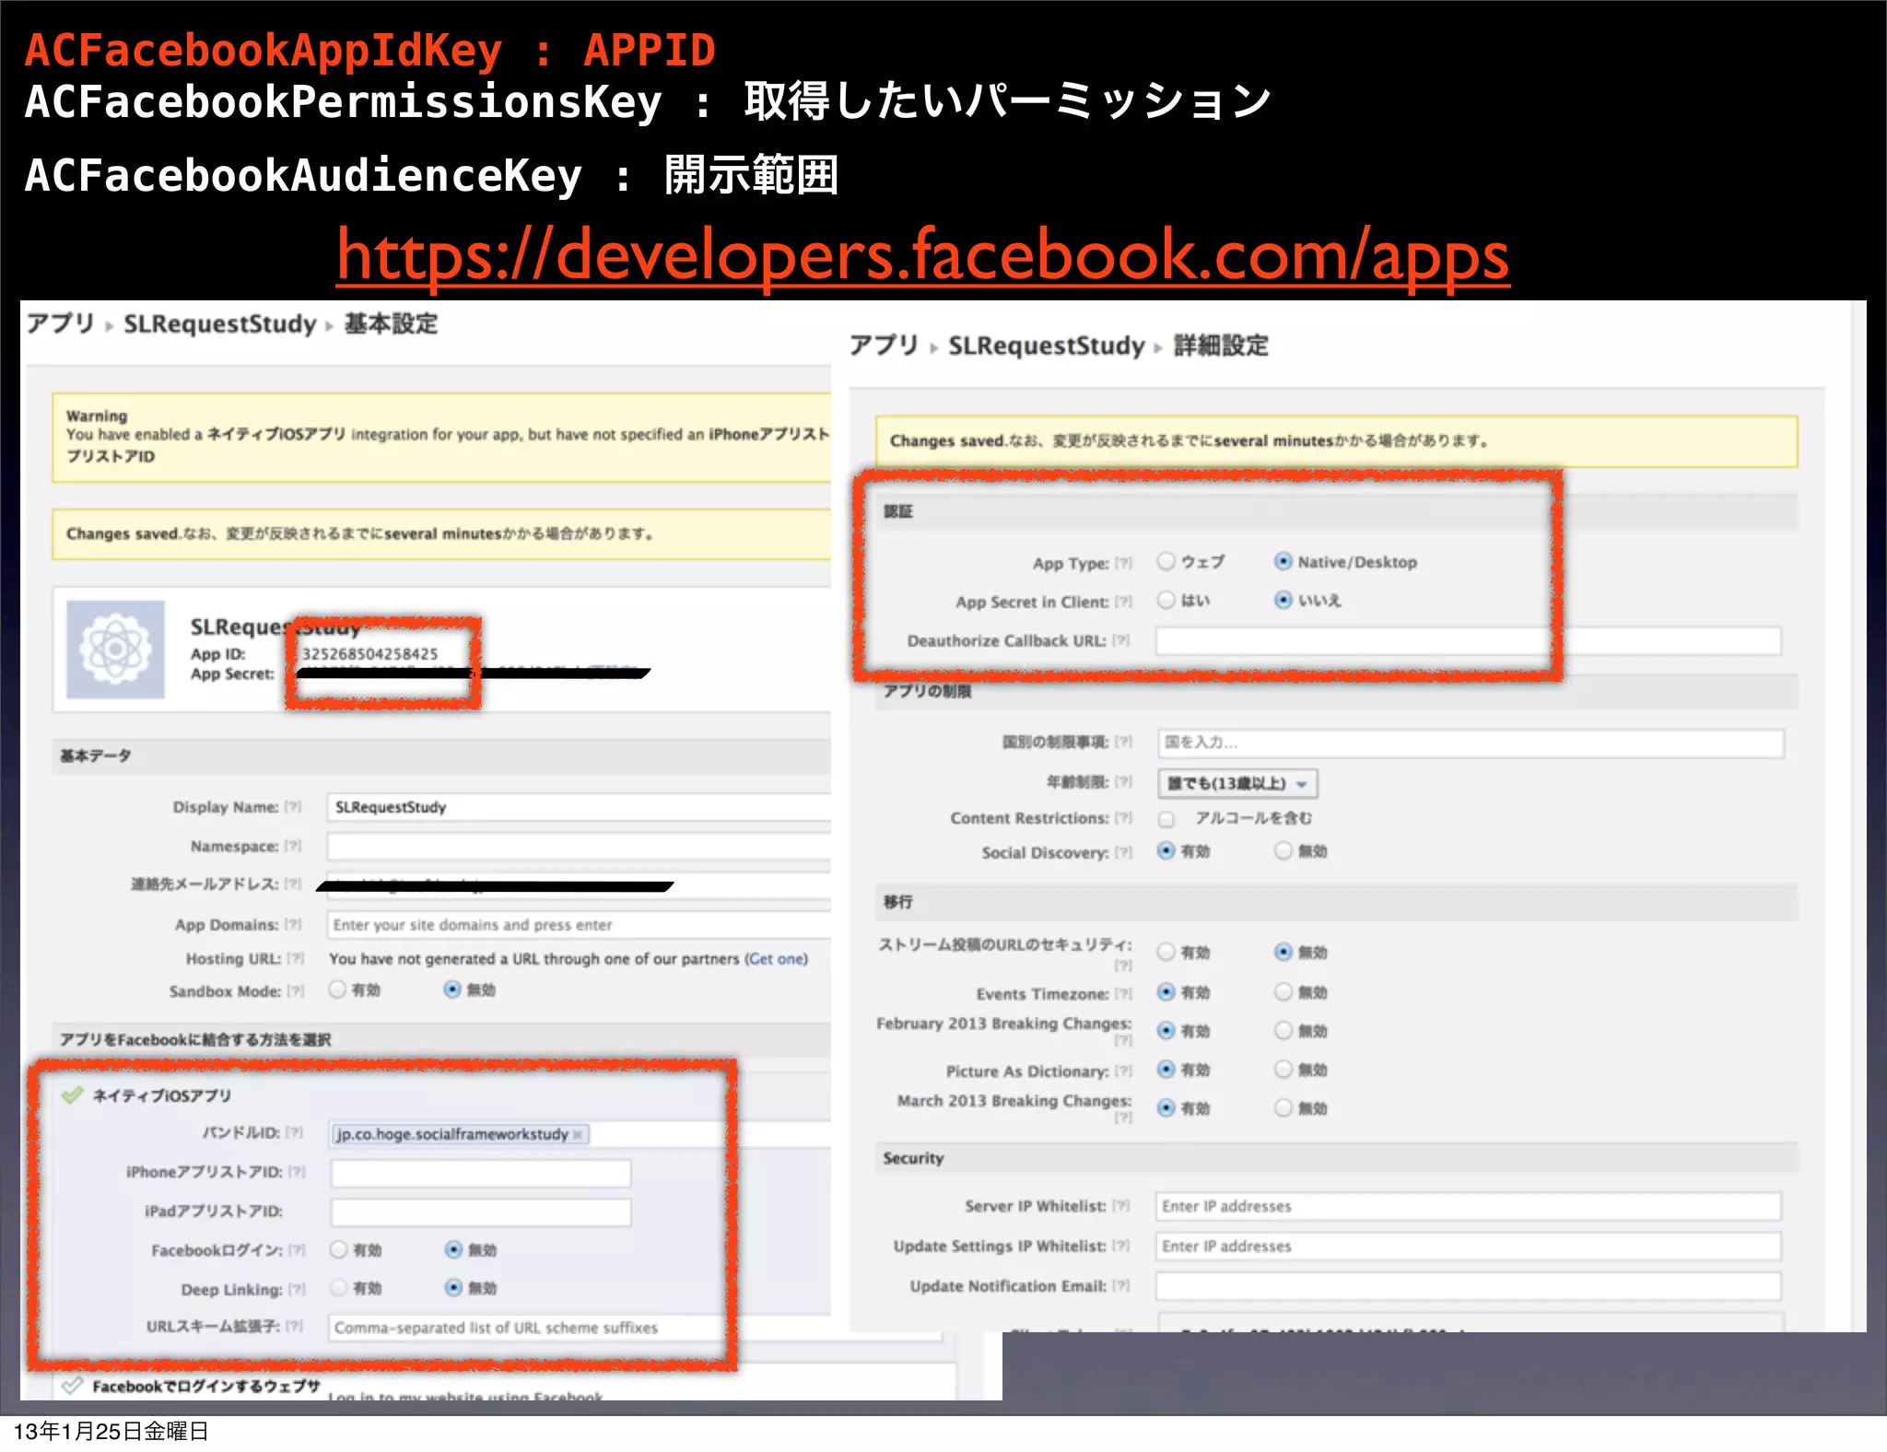This screenshot has height=1452, width=1887.
Task: Set Facebookログイン to 有効
Action: point(339,1249)
